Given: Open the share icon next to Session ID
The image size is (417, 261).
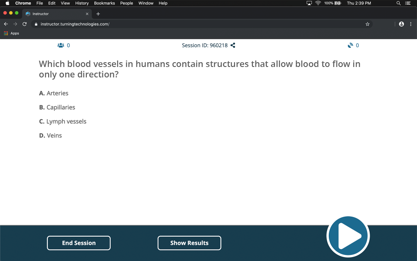Looking at the screenshot, I should pyautogui.click(x=233, y=45).
